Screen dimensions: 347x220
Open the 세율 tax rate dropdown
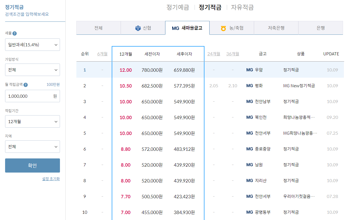click(x=32, y=44)
